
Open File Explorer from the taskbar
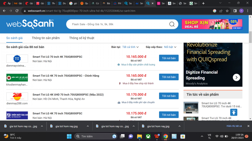(x=139, y=136)
